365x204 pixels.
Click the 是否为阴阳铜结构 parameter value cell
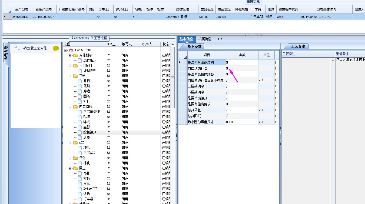[x=242, y=62]
